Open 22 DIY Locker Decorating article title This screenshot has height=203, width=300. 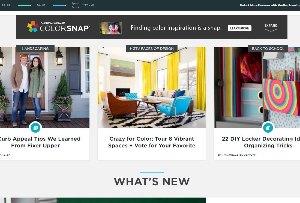(261, 142)
